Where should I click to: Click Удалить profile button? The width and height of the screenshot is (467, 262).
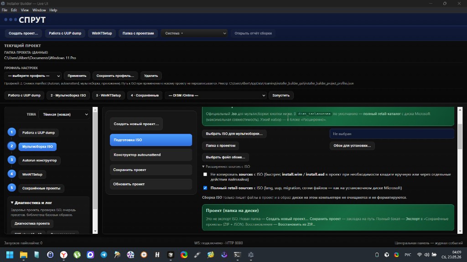pos(151,76)
